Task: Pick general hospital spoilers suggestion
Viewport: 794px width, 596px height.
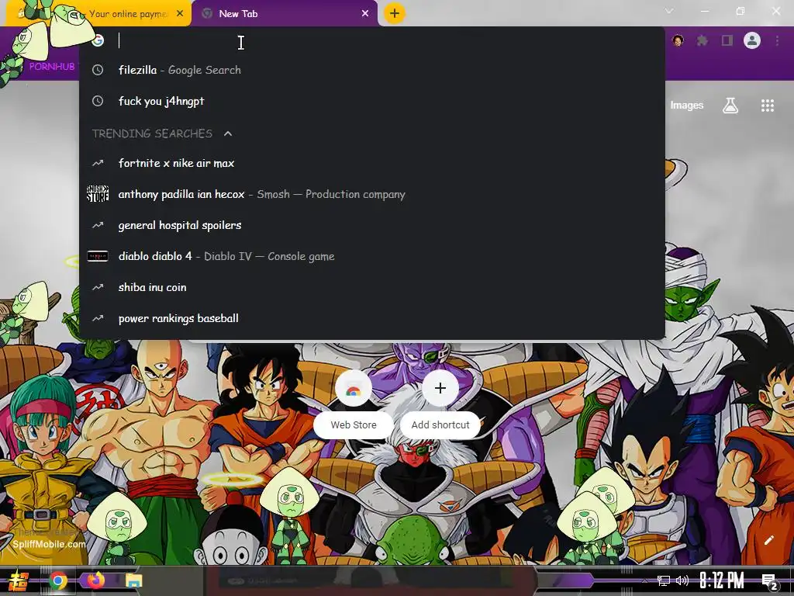Action: pyautogui.click(x=371, y=225)
